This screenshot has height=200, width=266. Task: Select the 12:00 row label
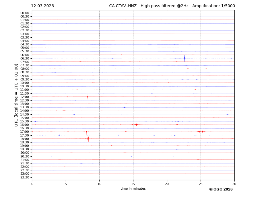(25, 97)
